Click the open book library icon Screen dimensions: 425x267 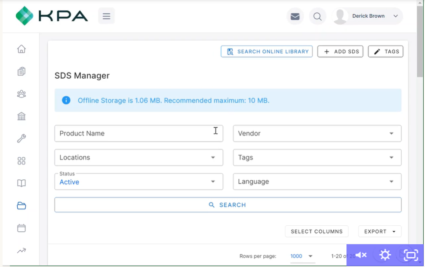(x=21, y=183)
